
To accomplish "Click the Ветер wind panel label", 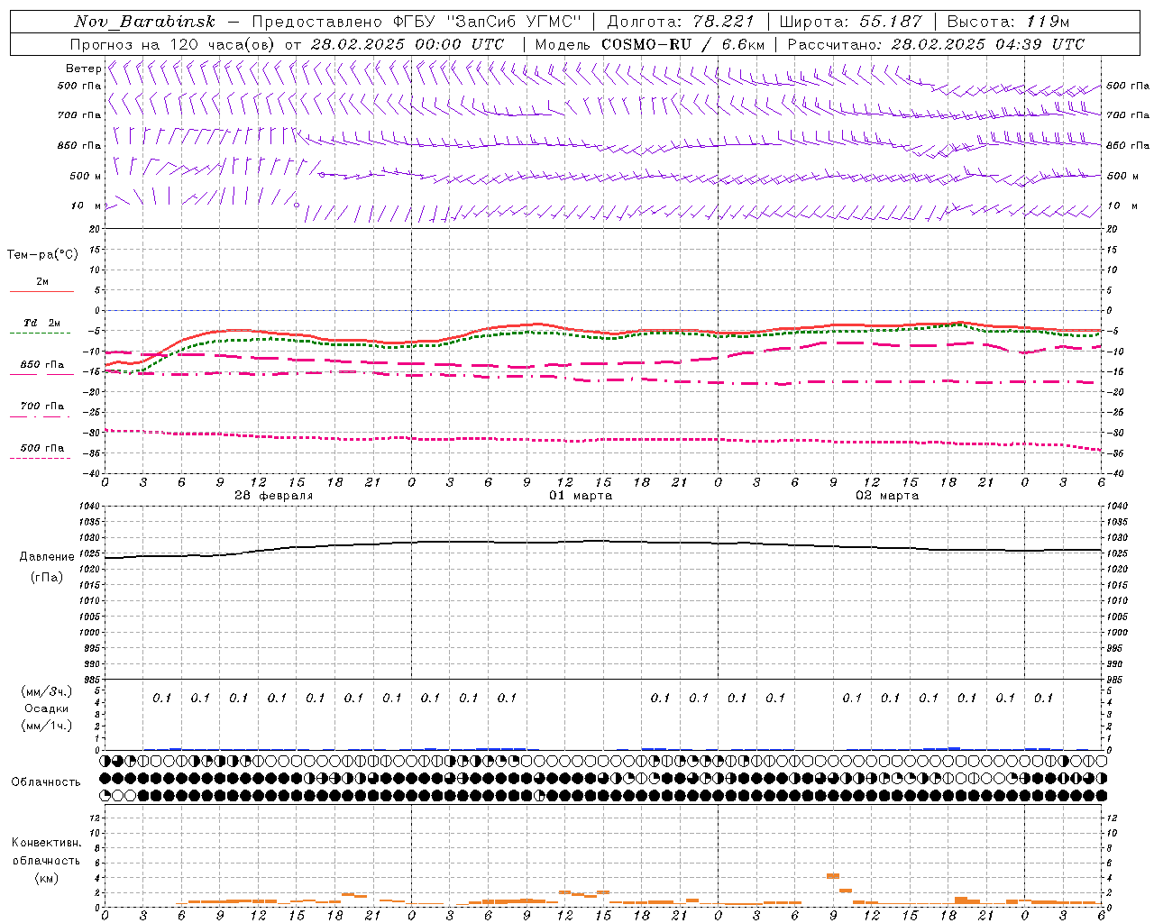I will pyautogui.click(x=84, y=69).
